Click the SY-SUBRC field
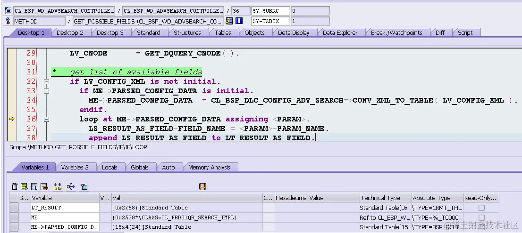This screenshot has width=522, height=233. (270, 11)
